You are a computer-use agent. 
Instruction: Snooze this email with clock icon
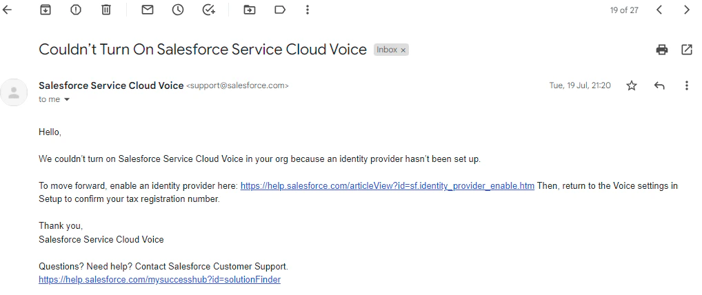tap(178, 10)
